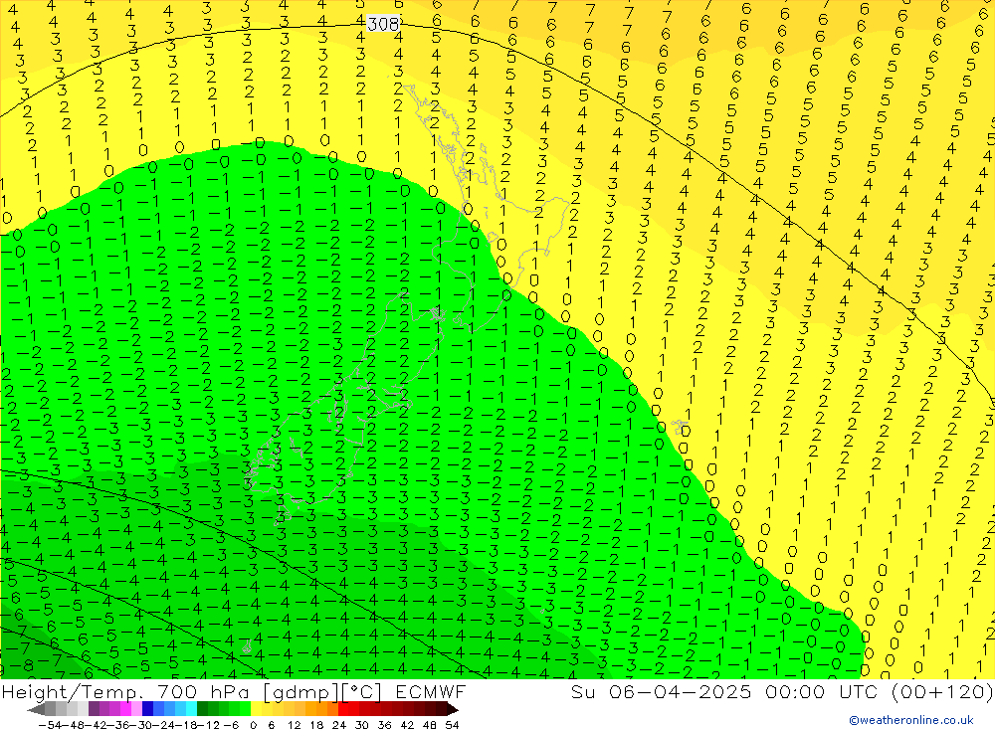
Task: Pick the dark blue swatch in the color scale
Action: (147, 709)
